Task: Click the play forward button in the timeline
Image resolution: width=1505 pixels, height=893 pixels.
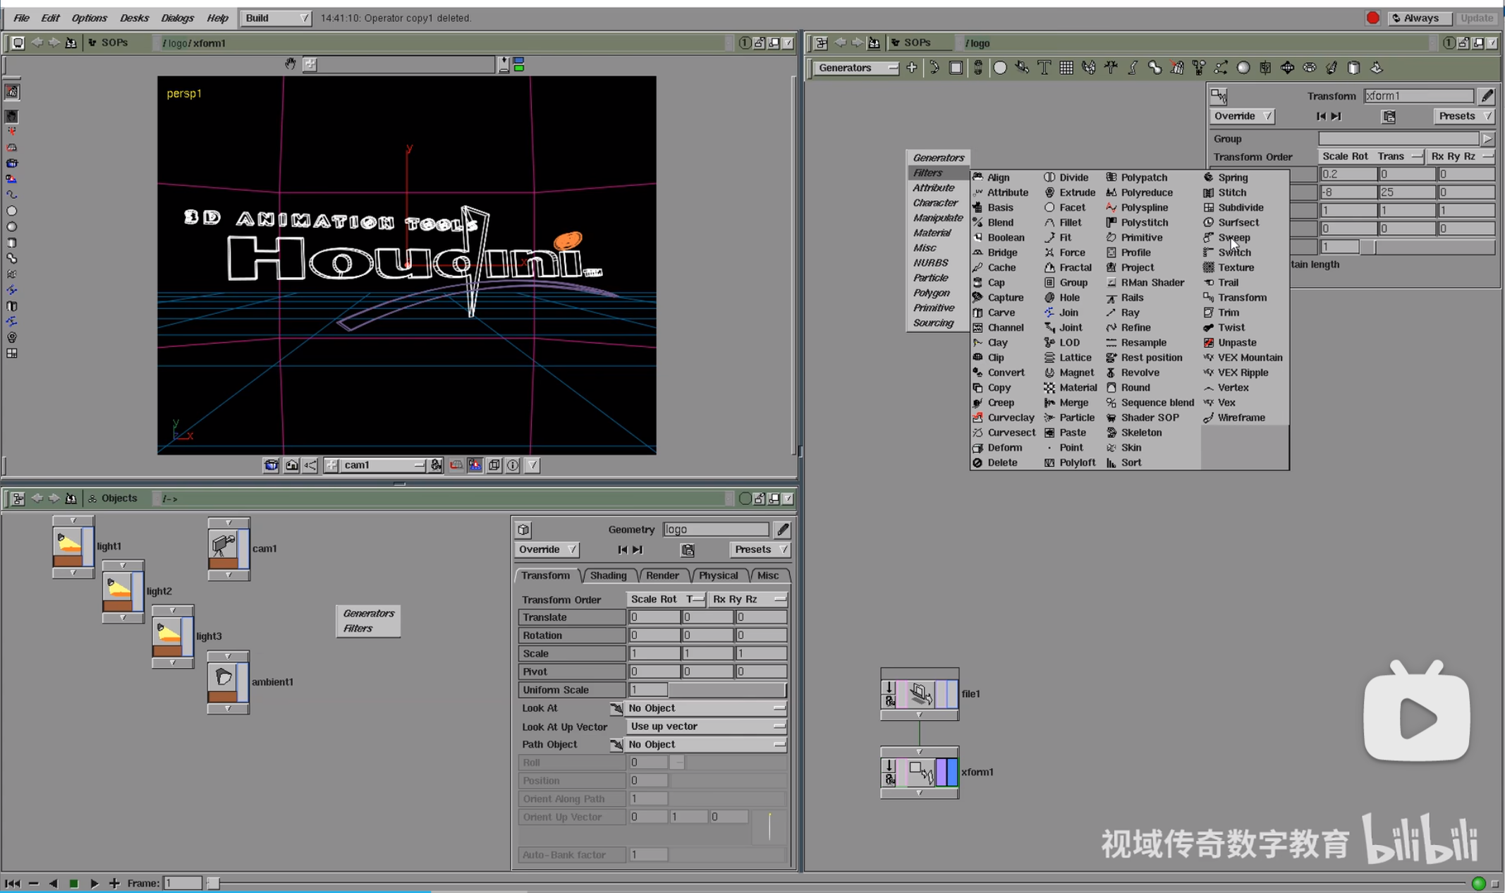Action: point(94,883)
